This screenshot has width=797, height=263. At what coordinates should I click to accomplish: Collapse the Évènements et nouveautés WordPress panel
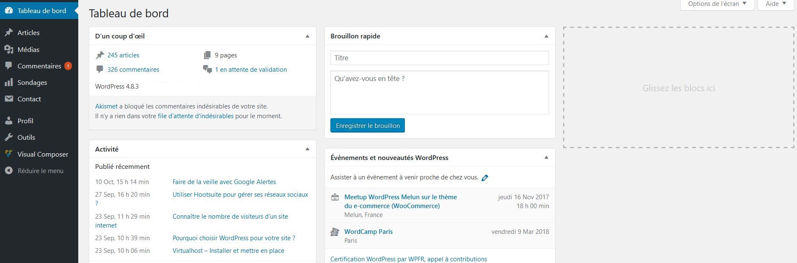546,157
